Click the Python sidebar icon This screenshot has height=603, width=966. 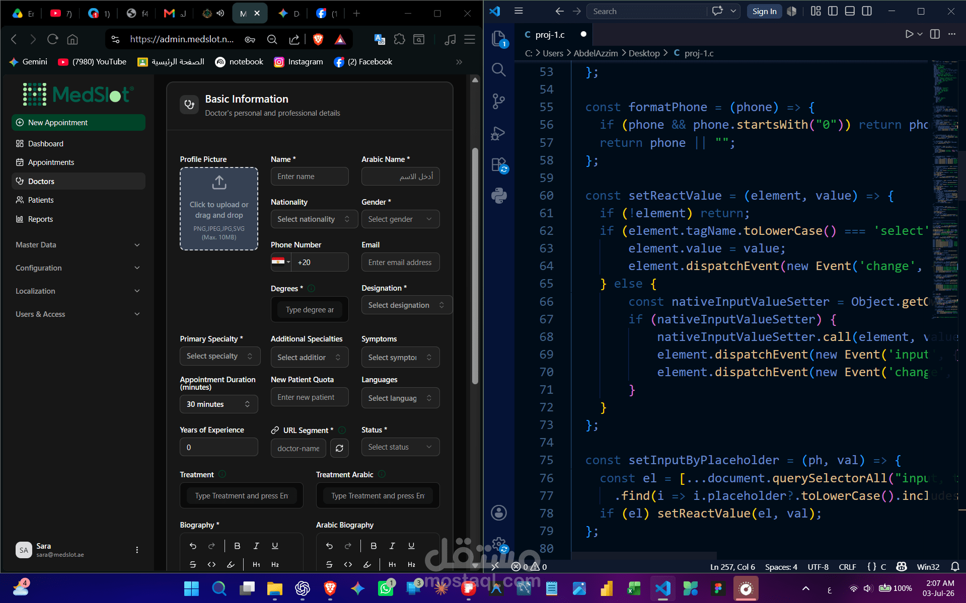[499, 196]
